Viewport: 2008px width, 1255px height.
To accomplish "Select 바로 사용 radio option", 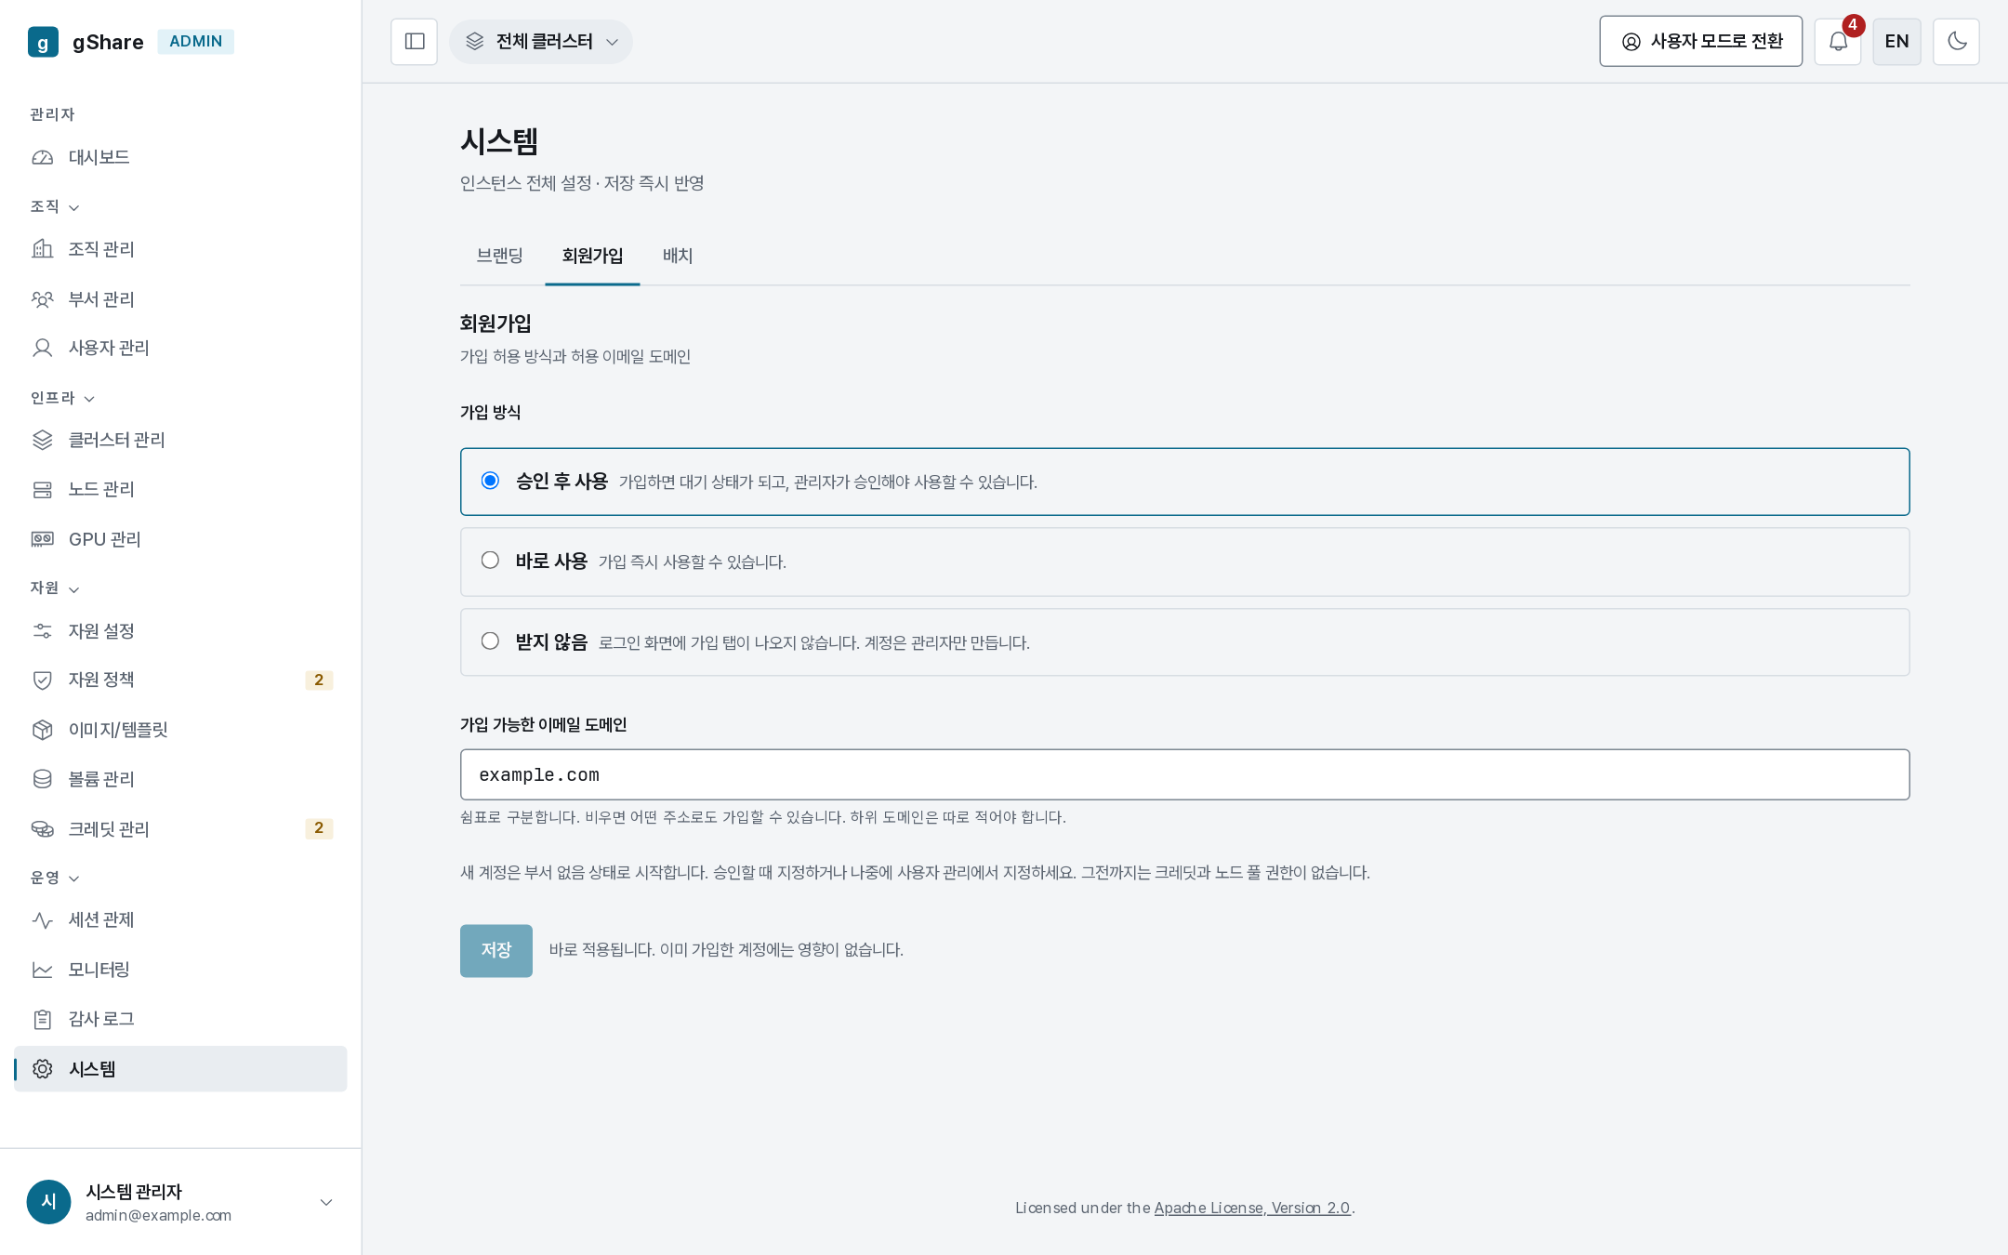I will [490, 561].
